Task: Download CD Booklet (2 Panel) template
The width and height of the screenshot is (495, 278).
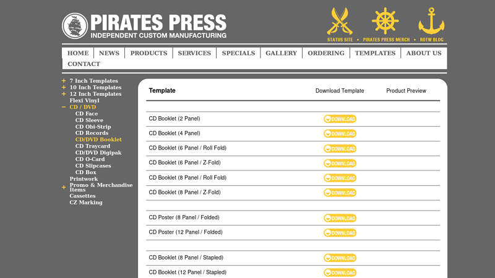Action: [340, 119]
